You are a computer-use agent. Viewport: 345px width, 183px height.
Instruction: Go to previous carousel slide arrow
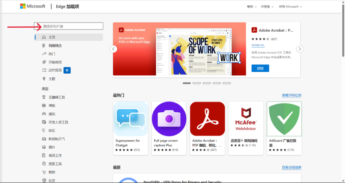(113, 49)
